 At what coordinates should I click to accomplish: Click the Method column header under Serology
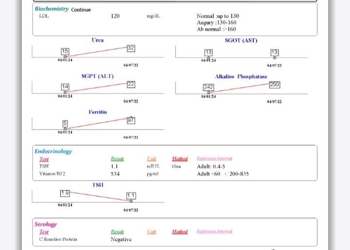(x=179, y=232)
